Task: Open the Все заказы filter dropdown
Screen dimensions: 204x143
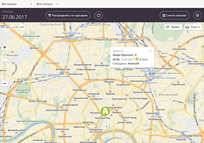Action: pyautogui.click(x=17, y=4)
